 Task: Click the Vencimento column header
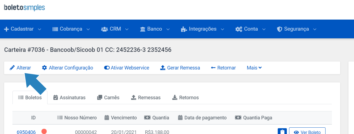tap(120, 118)
